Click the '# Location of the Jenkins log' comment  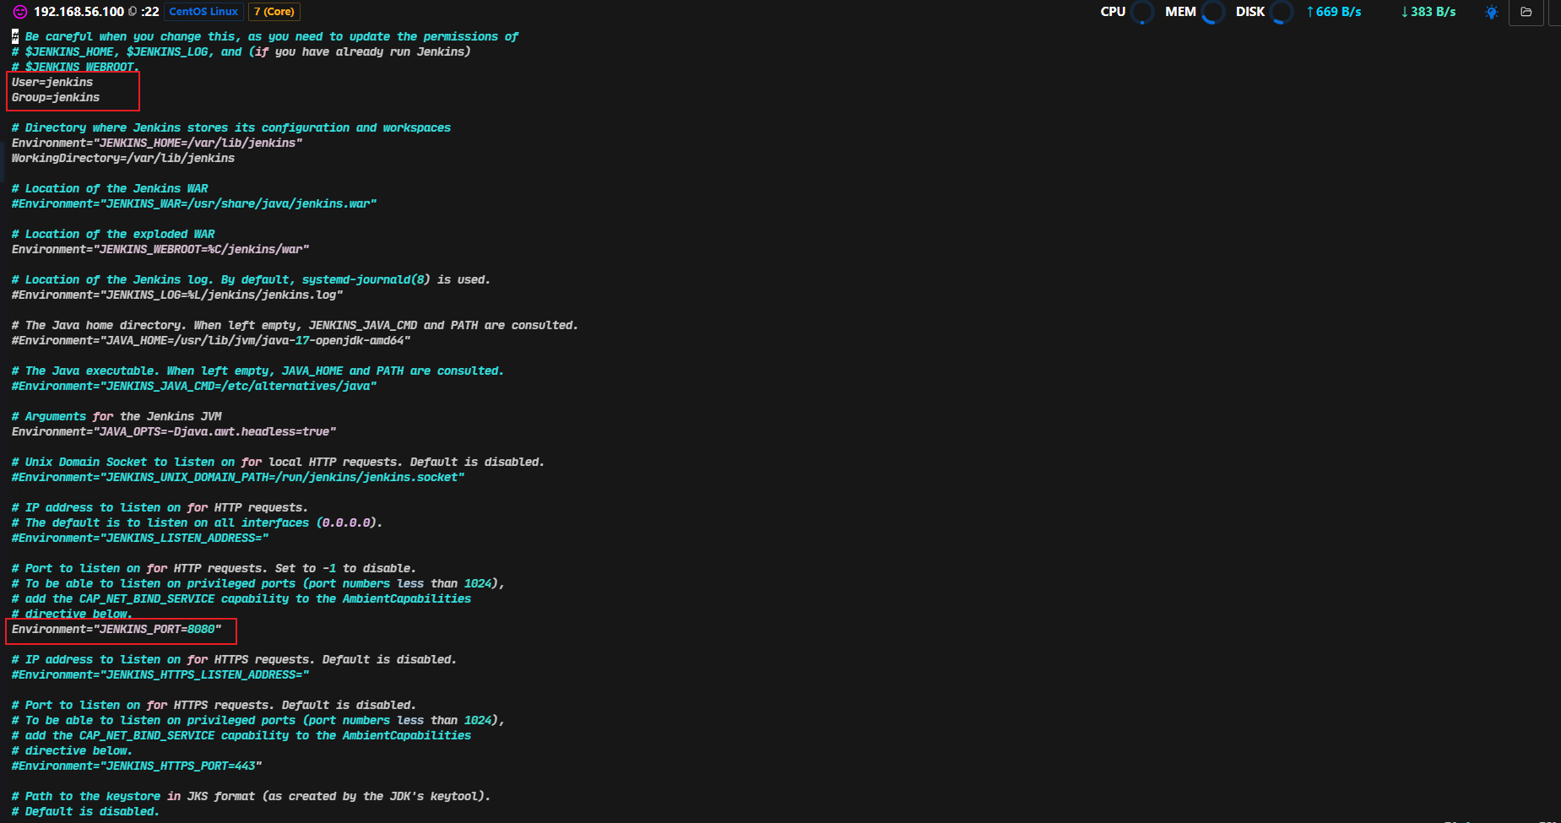tap(251, 279)
